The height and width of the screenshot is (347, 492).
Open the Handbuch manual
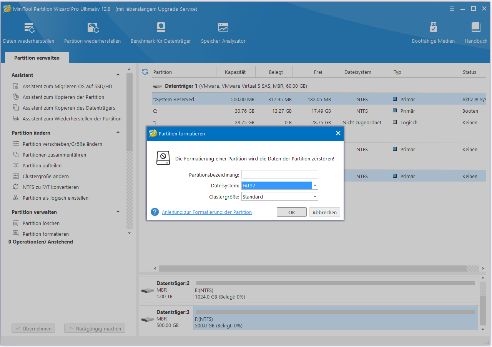[476, 33]
